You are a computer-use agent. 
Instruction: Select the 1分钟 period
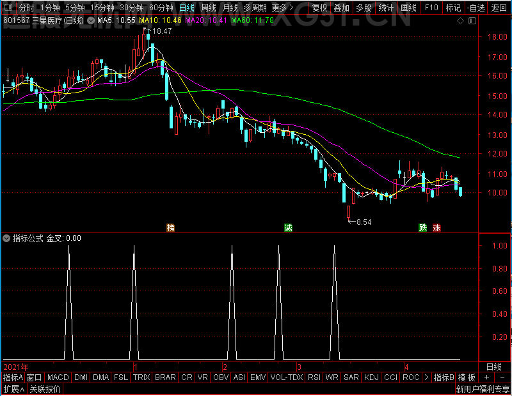[x=50, y=8]
